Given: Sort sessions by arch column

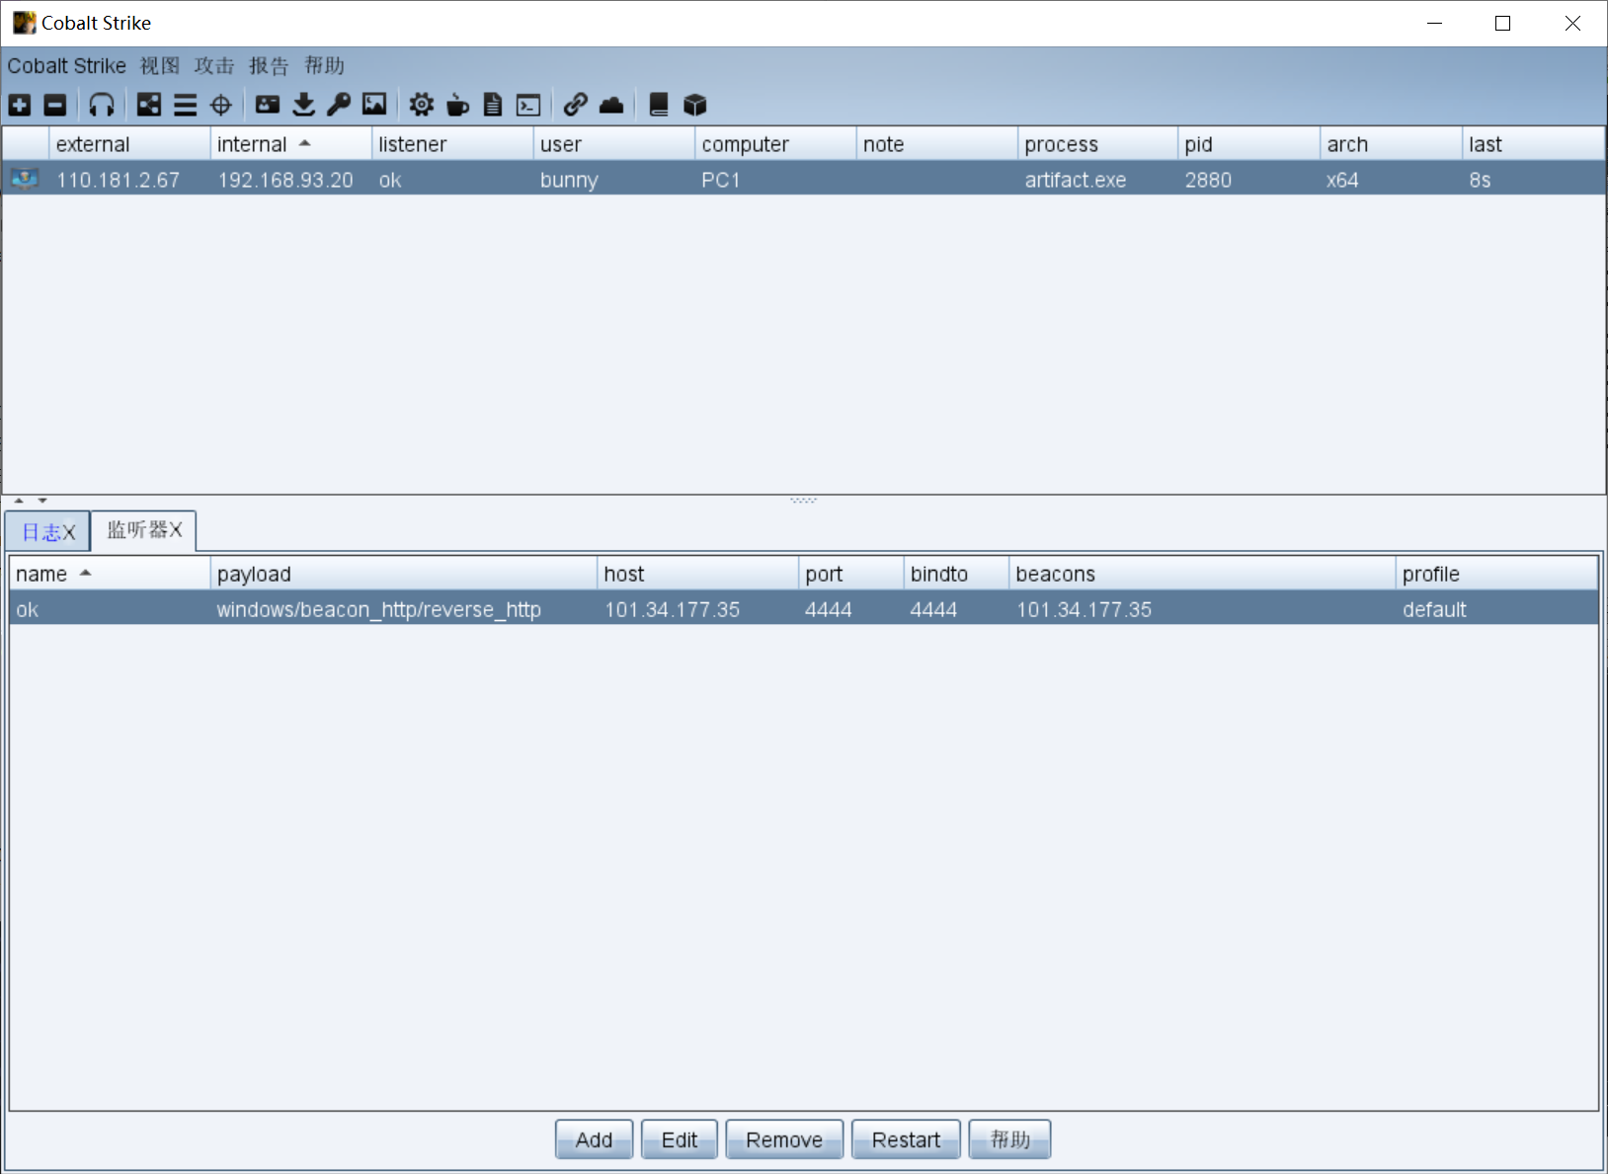Looking at the screenshot, I should click(x=1391, y=144).
